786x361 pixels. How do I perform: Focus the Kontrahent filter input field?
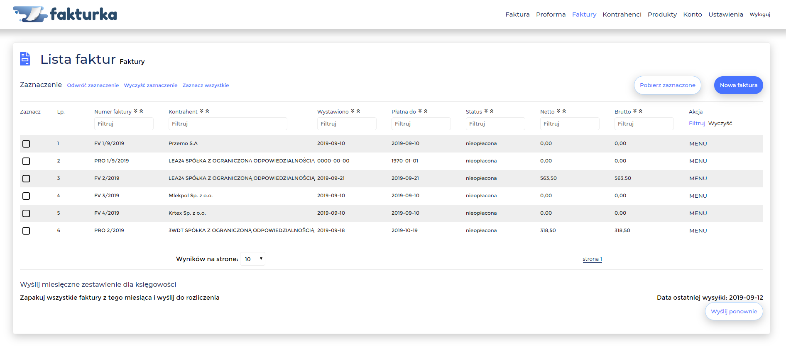tap(228, 124)
